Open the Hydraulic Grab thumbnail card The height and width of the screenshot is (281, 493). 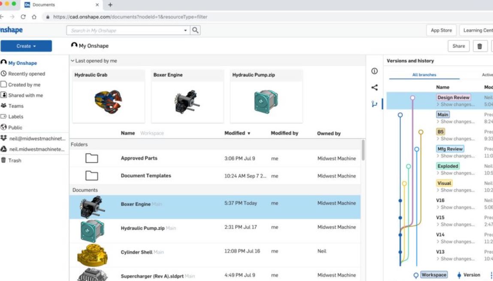pos(109,96)
